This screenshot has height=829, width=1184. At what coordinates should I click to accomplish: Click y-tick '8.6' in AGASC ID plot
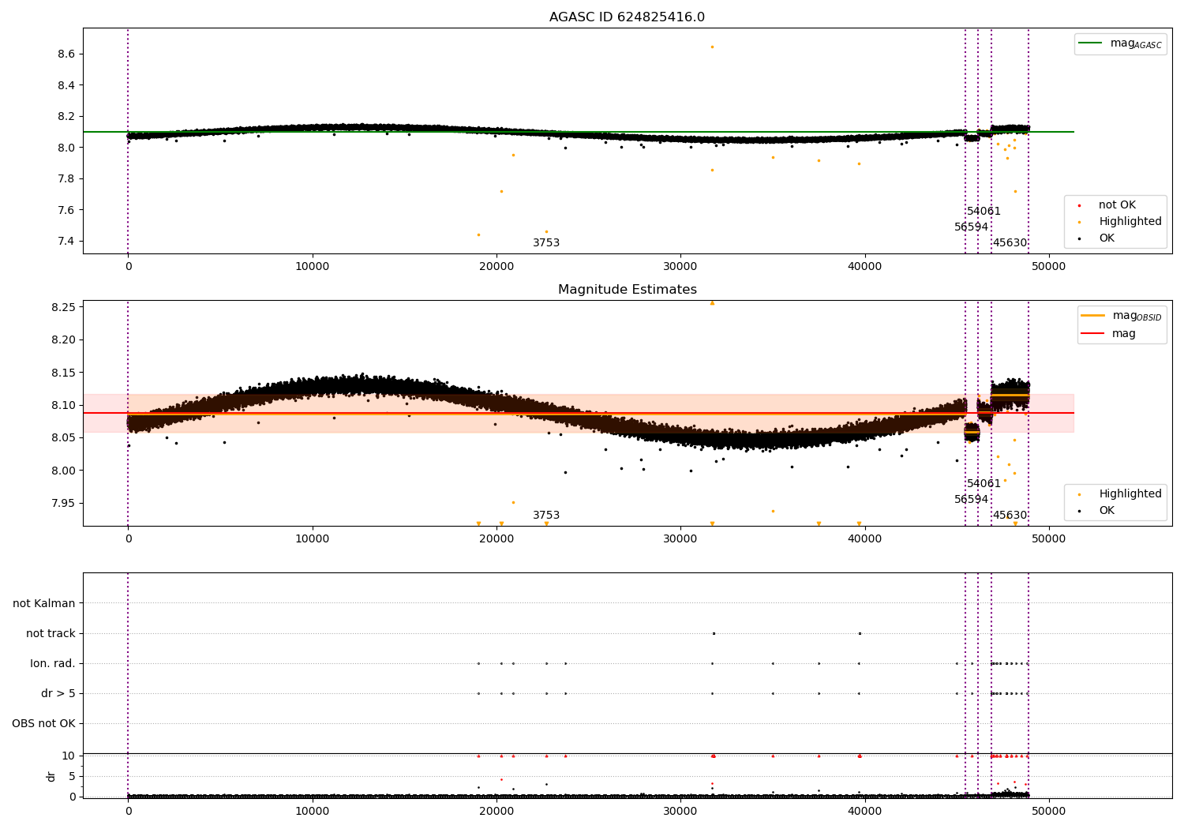pos(66,54)
